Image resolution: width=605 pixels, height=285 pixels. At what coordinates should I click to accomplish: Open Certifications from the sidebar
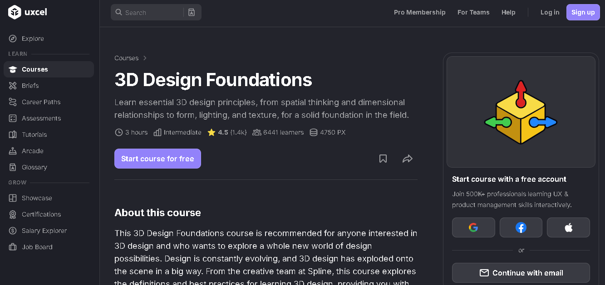point(41,214)
